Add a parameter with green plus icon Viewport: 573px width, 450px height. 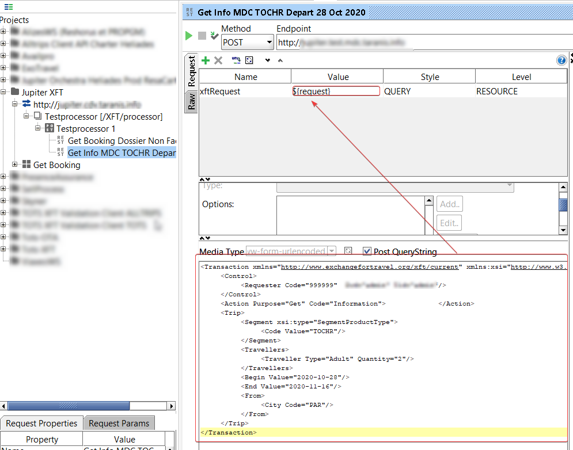click(206, 60)
